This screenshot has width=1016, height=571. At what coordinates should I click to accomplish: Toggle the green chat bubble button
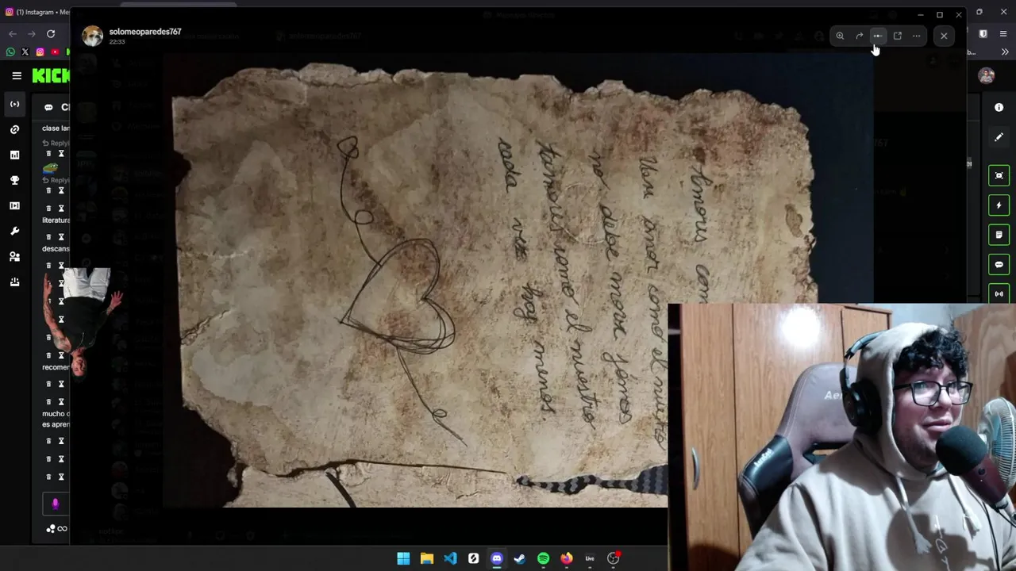click(999, 264)
